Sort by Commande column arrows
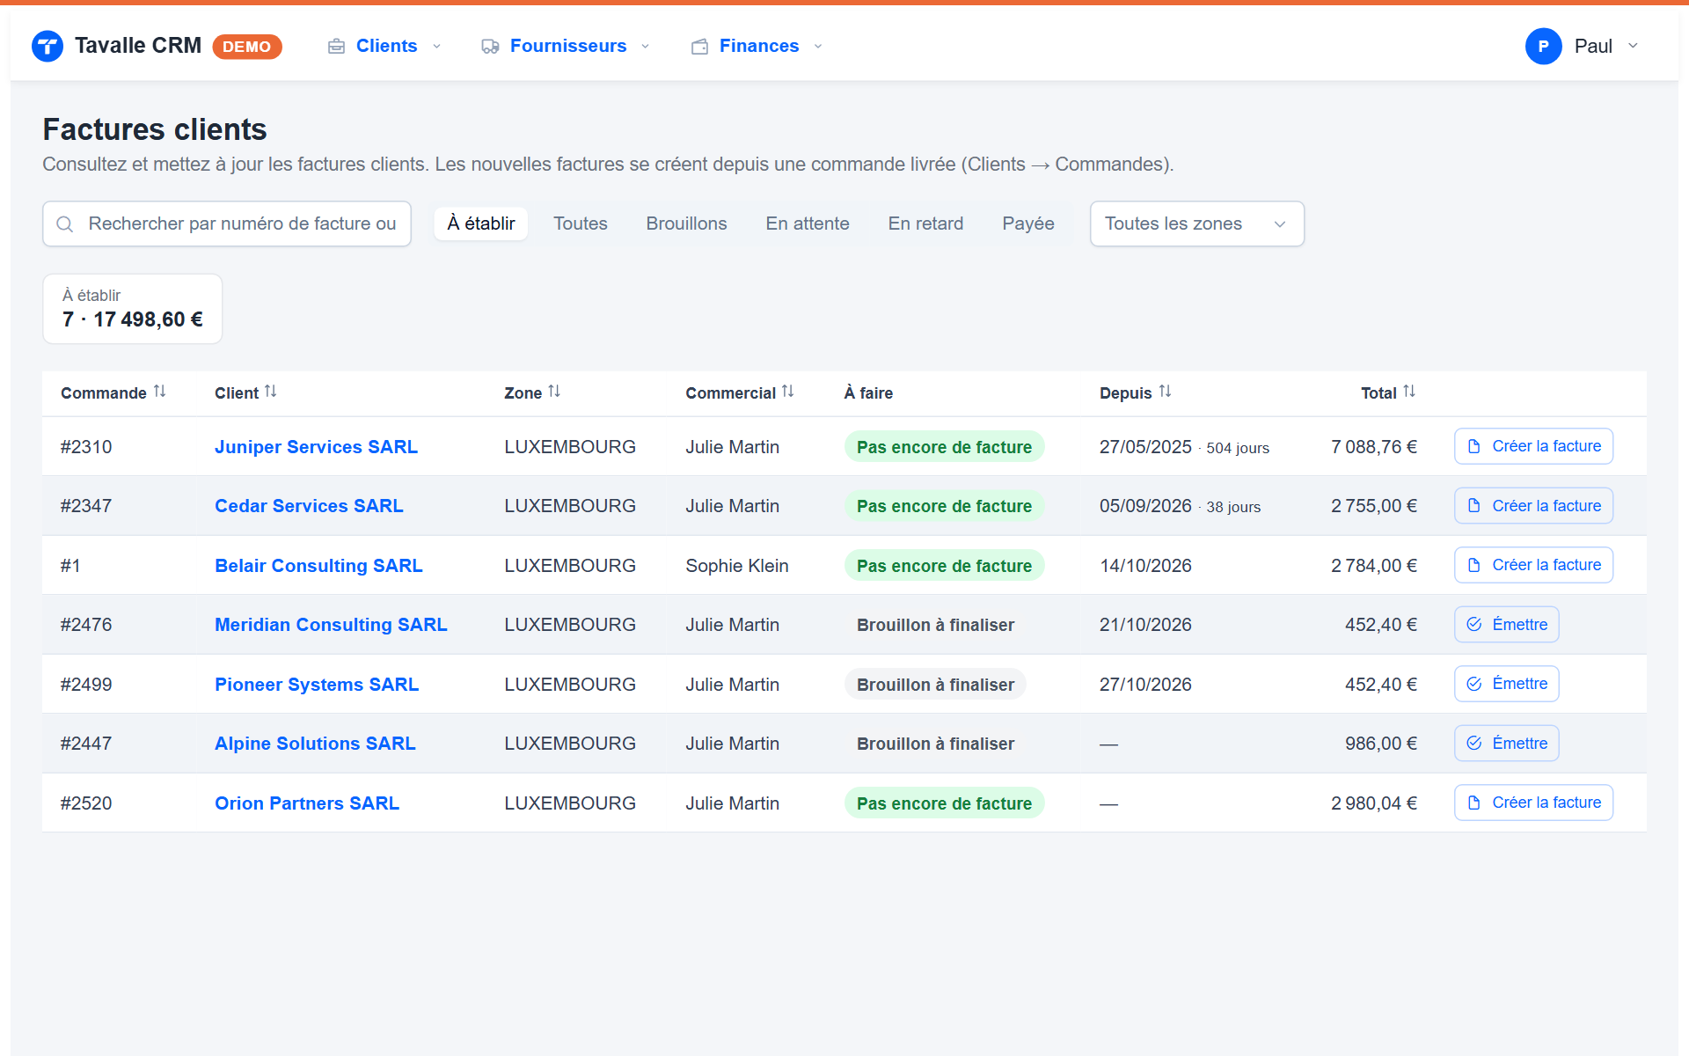The image size is (1689, 1056). point(159,392)
